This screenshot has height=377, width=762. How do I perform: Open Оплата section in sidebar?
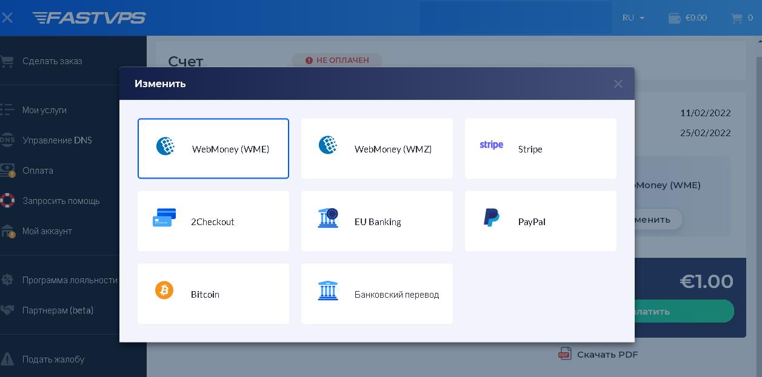[x=38, y=171]
